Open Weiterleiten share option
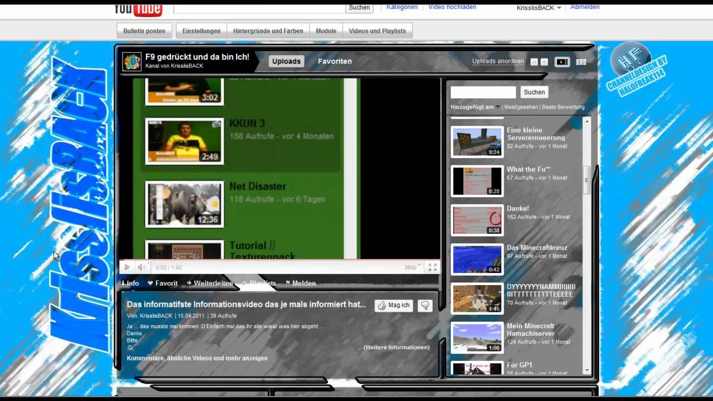 tap(209, 283)
